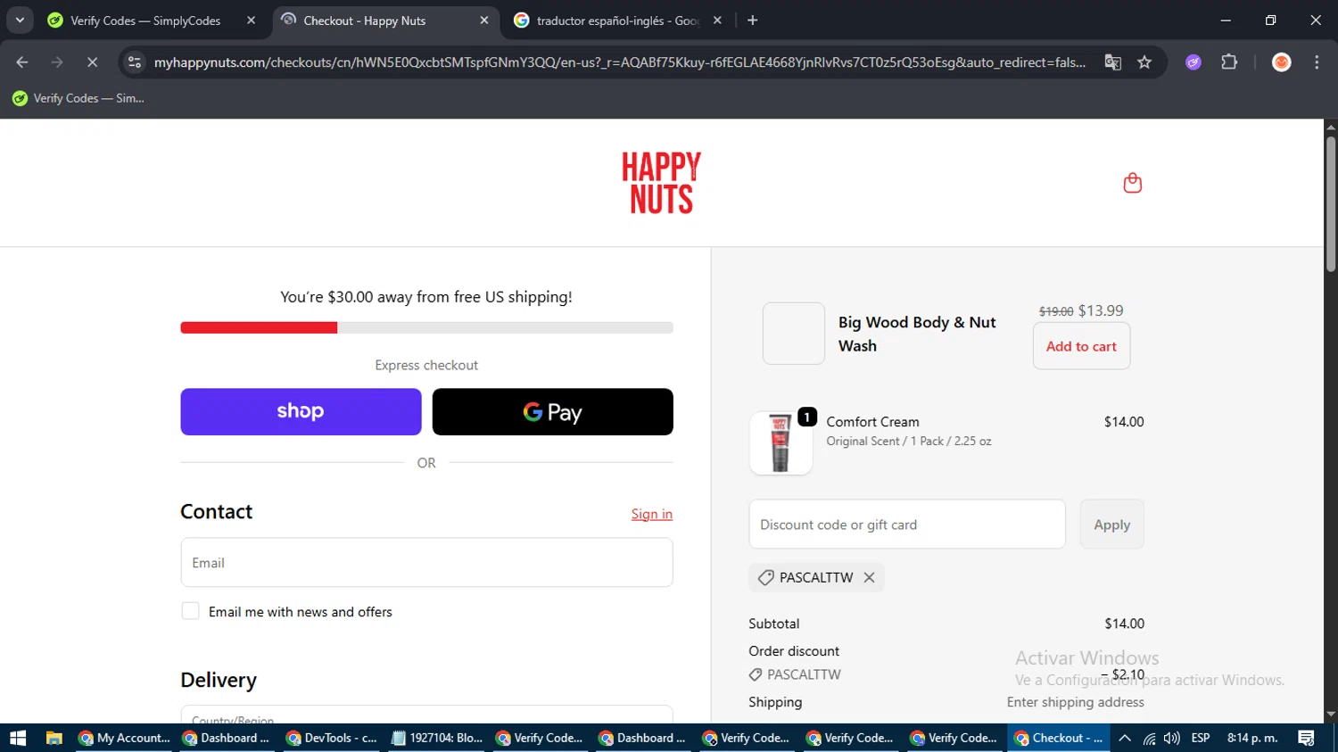Open the Chrome three-dot menu
This screenshot has width=1338, height=752.
coord(1317,62)
